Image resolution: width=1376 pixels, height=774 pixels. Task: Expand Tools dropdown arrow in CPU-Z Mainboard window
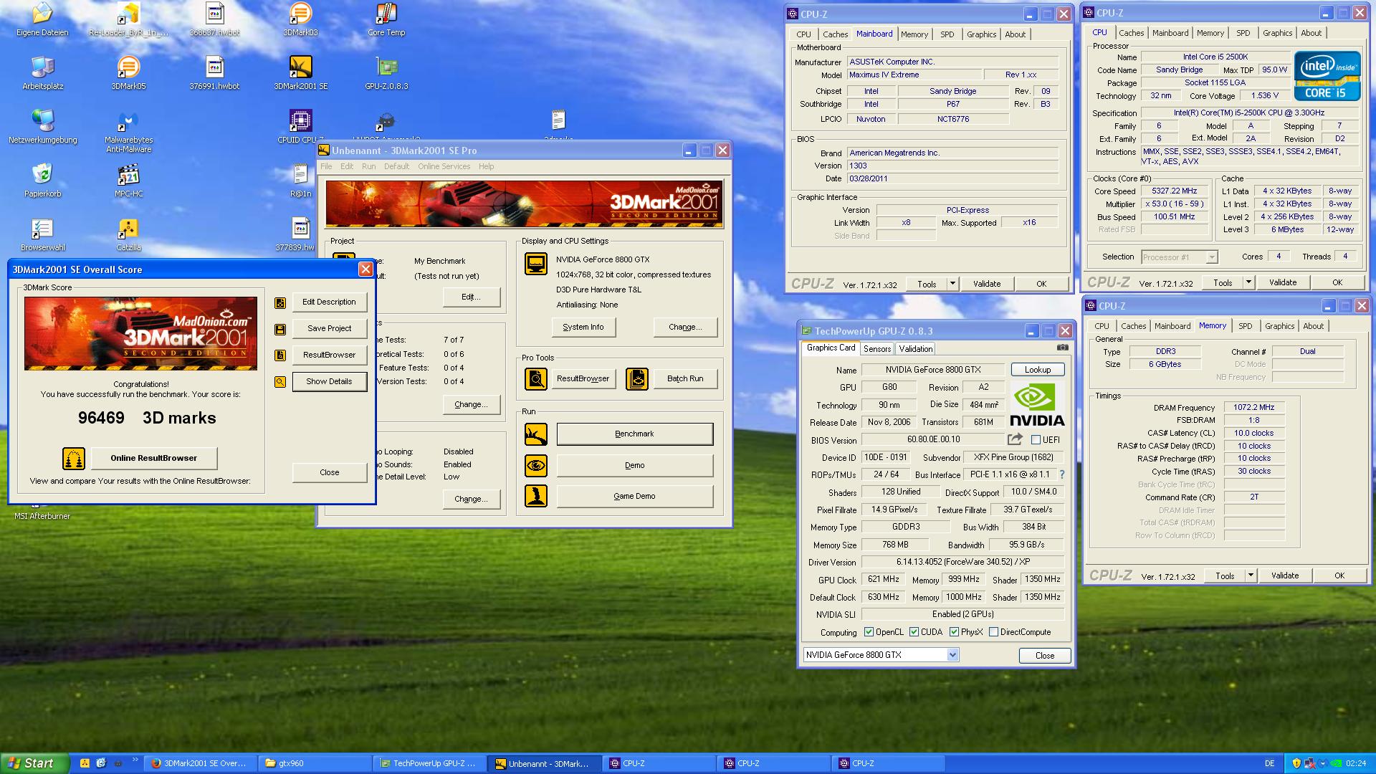(x=952, y=284)
